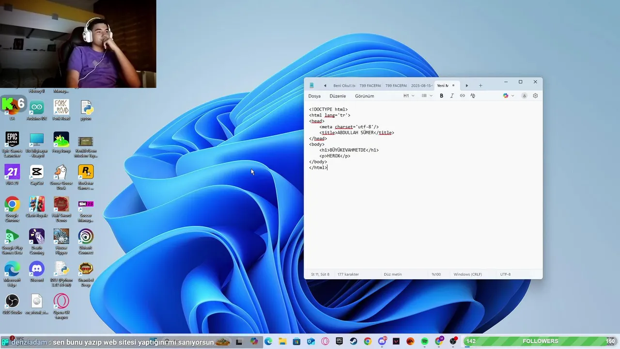Image resolution: width=620 pixels, height=349 pixels.
Task: Open OBS Studio desktop shortcut
Action: tap(12, 304)
